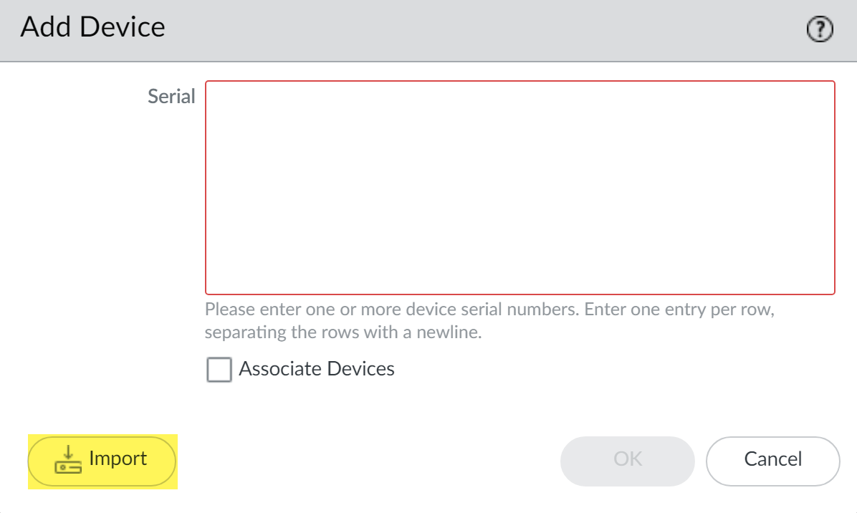Cancel the Add Device dialog
Image resolution: width=857 pixels, height=513 pixels.
tap(772, 459)
